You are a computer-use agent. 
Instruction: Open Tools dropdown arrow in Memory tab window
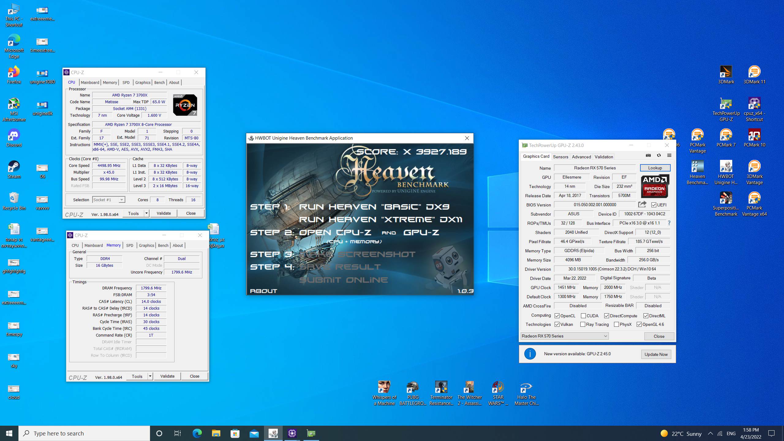(150, 376)
